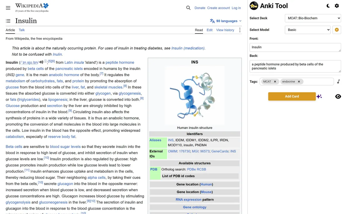The image size is (343, 214).
Task: Expand Gene location (Mouse) section
Action: coord(195,192)
